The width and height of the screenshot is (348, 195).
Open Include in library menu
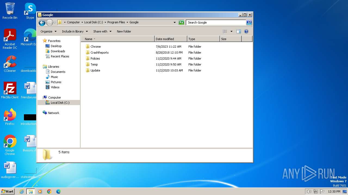tap(75, 31)
